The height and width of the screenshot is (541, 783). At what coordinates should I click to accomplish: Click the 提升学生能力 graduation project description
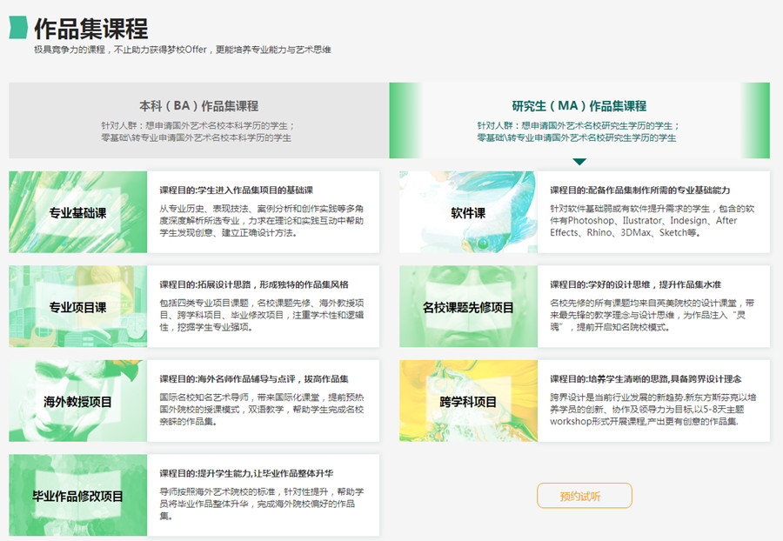(264, 496)
